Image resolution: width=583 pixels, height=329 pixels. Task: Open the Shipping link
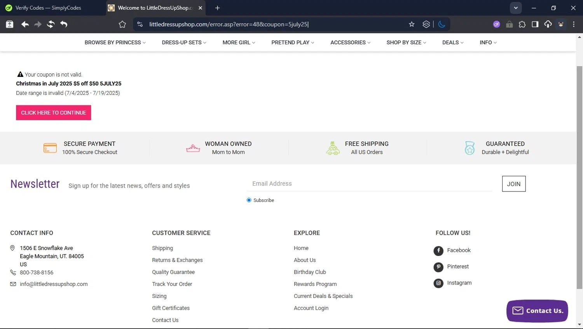(162, 248)
